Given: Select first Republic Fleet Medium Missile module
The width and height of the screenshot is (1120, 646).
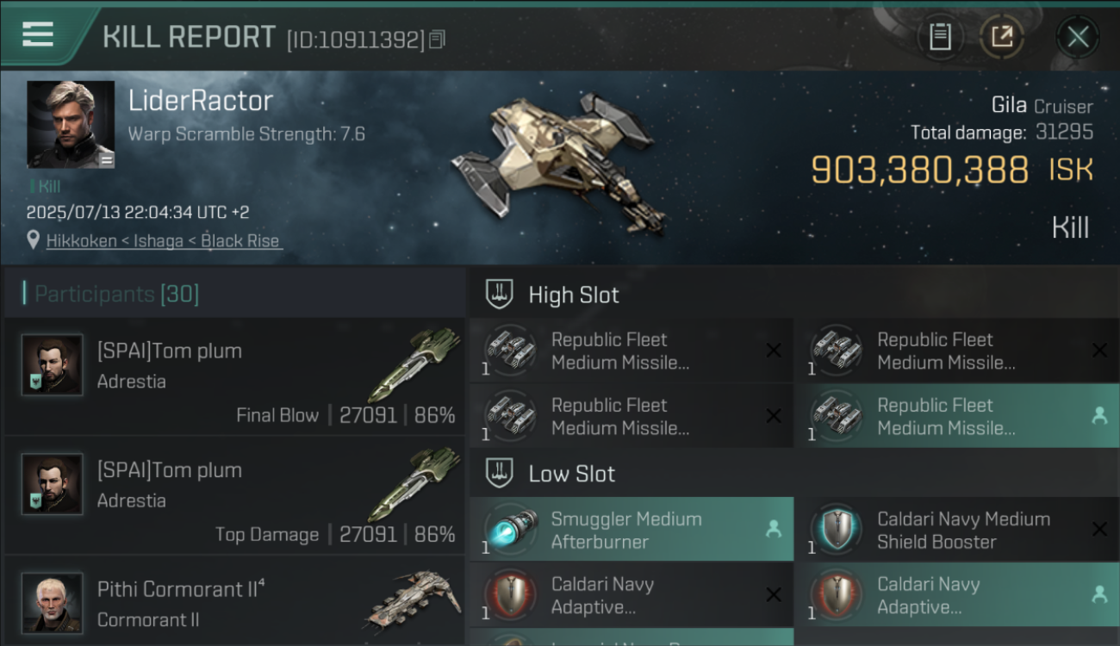Looking at the screenshot, I should (x=632, y=351).
